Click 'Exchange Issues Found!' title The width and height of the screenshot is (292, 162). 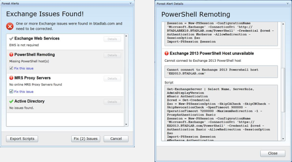click(x=45, y=14)
